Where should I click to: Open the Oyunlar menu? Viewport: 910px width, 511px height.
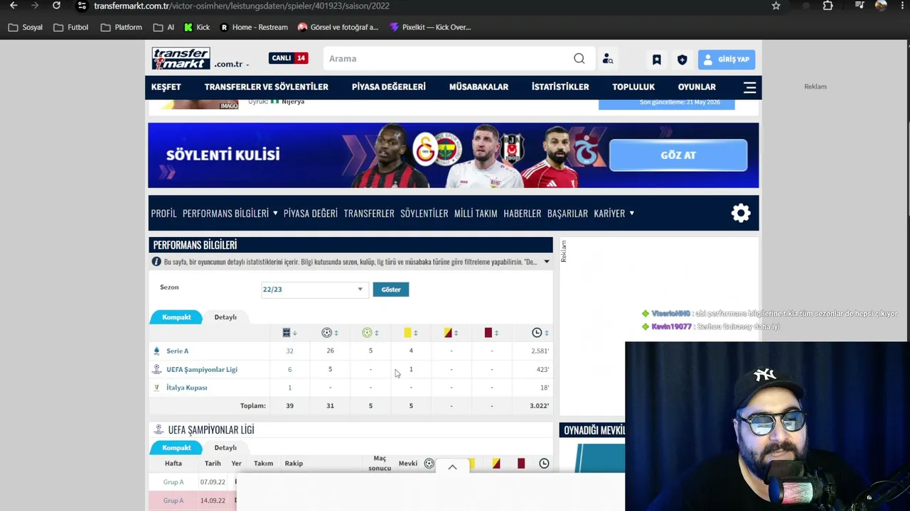click(697, 87)
